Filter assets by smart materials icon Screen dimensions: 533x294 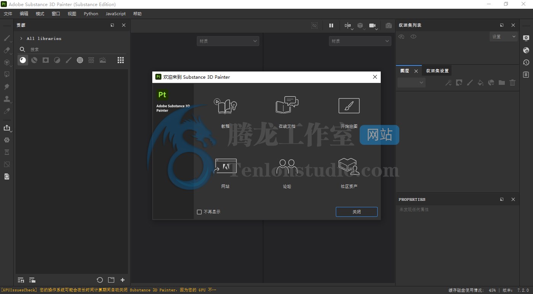(x=34, y=60)
